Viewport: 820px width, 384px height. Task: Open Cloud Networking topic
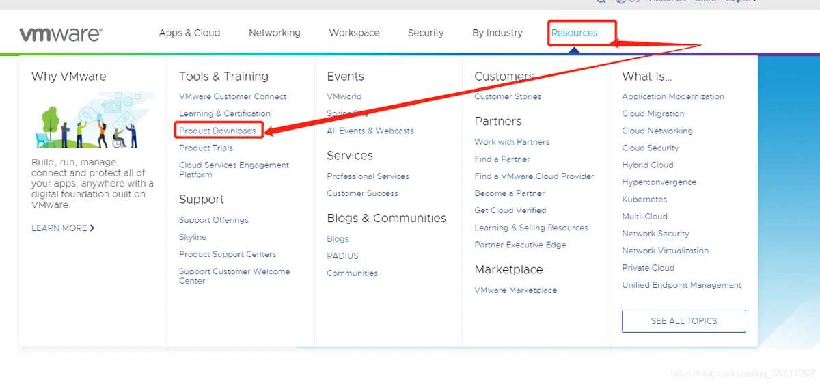[x=657, y=131]
